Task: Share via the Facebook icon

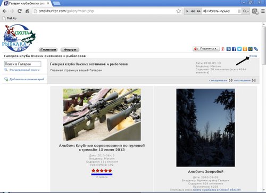Action: click(x=234, y=49)
